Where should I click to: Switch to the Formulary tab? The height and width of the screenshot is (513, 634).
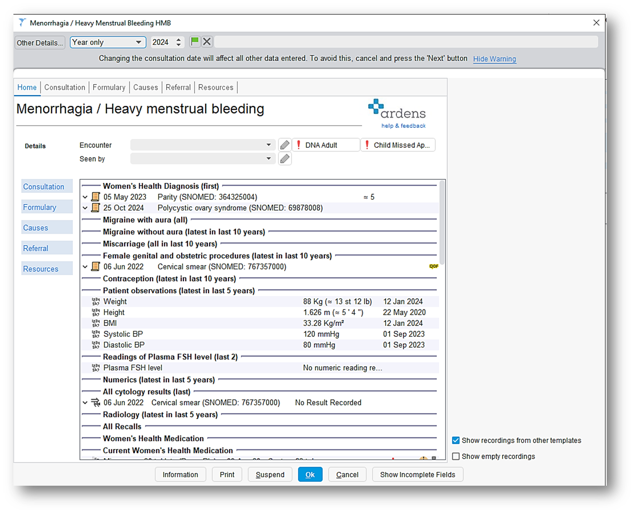(109, 87)
